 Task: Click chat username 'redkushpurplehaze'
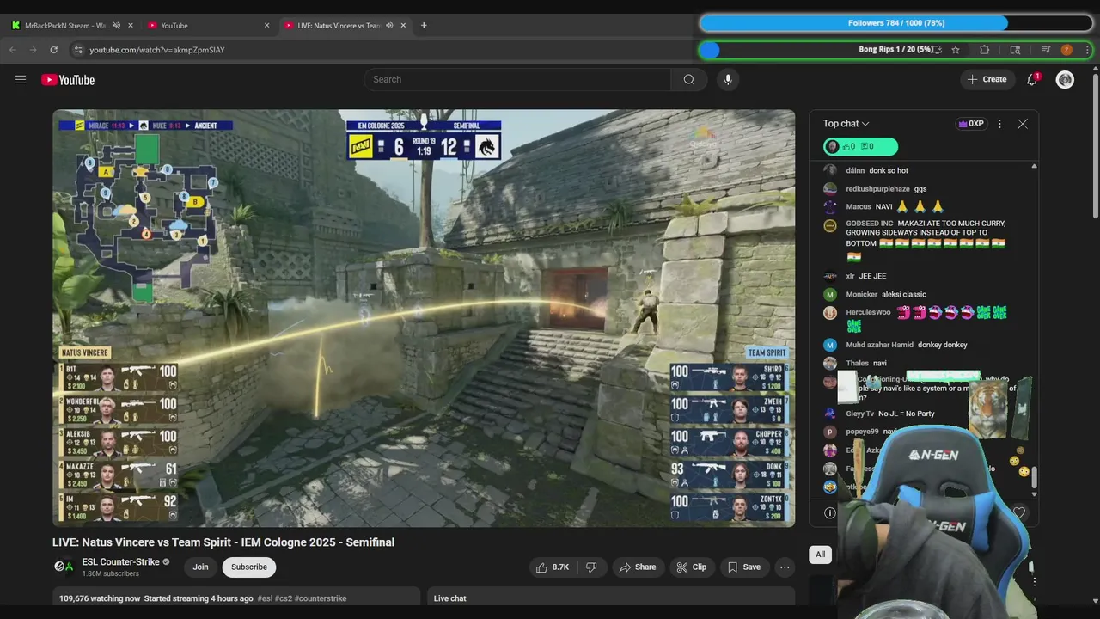click(877, 189)
